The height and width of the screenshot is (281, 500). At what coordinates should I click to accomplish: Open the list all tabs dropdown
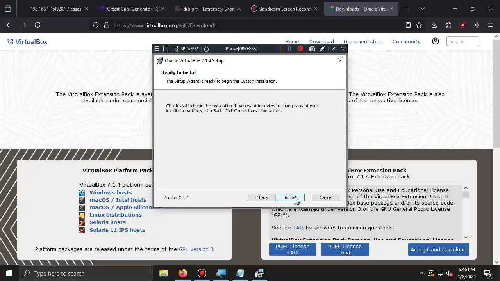click(x=422, y=9)
